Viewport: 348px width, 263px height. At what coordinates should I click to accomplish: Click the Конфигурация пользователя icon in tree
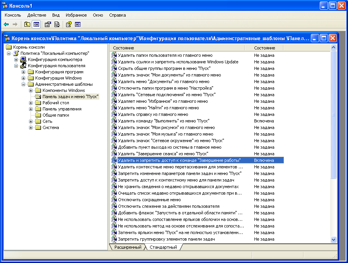tap(23, 66)
